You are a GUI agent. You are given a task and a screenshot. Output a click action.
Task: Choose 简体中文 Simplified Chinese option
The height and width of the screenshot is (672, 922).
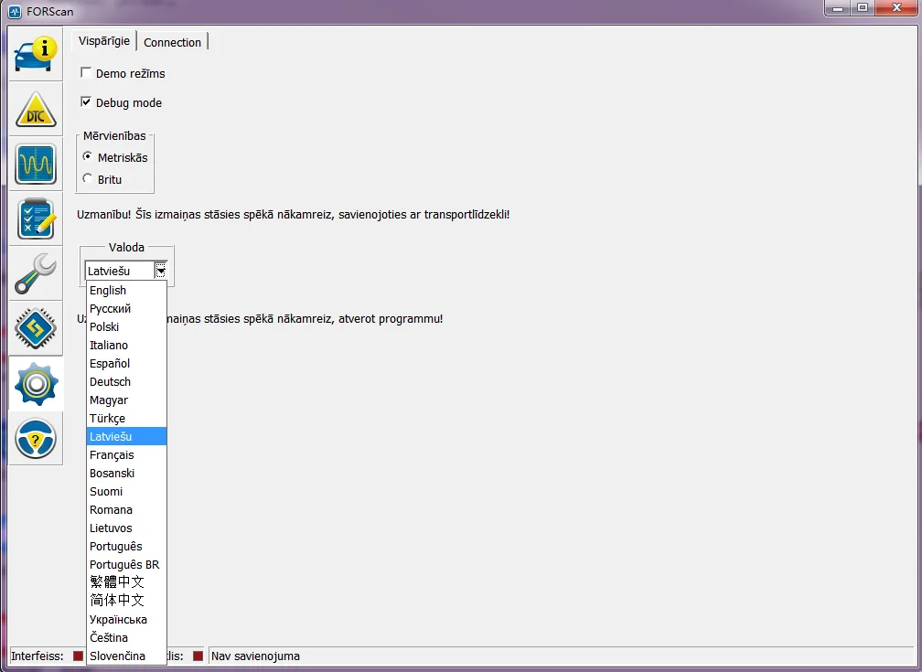coord(126,601)
